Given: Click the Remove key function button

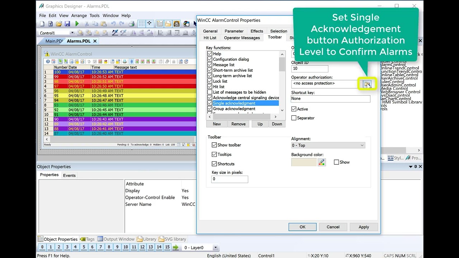Looking at the screenshot, I should coord(238,124).
